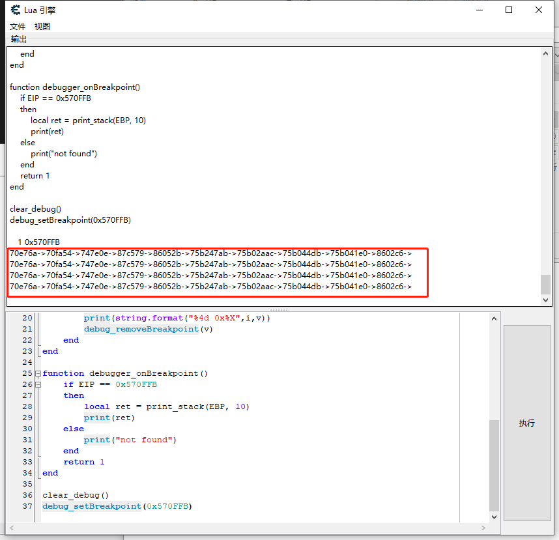Click the editor horizontal scroll-left arrow

click(12, 527)
